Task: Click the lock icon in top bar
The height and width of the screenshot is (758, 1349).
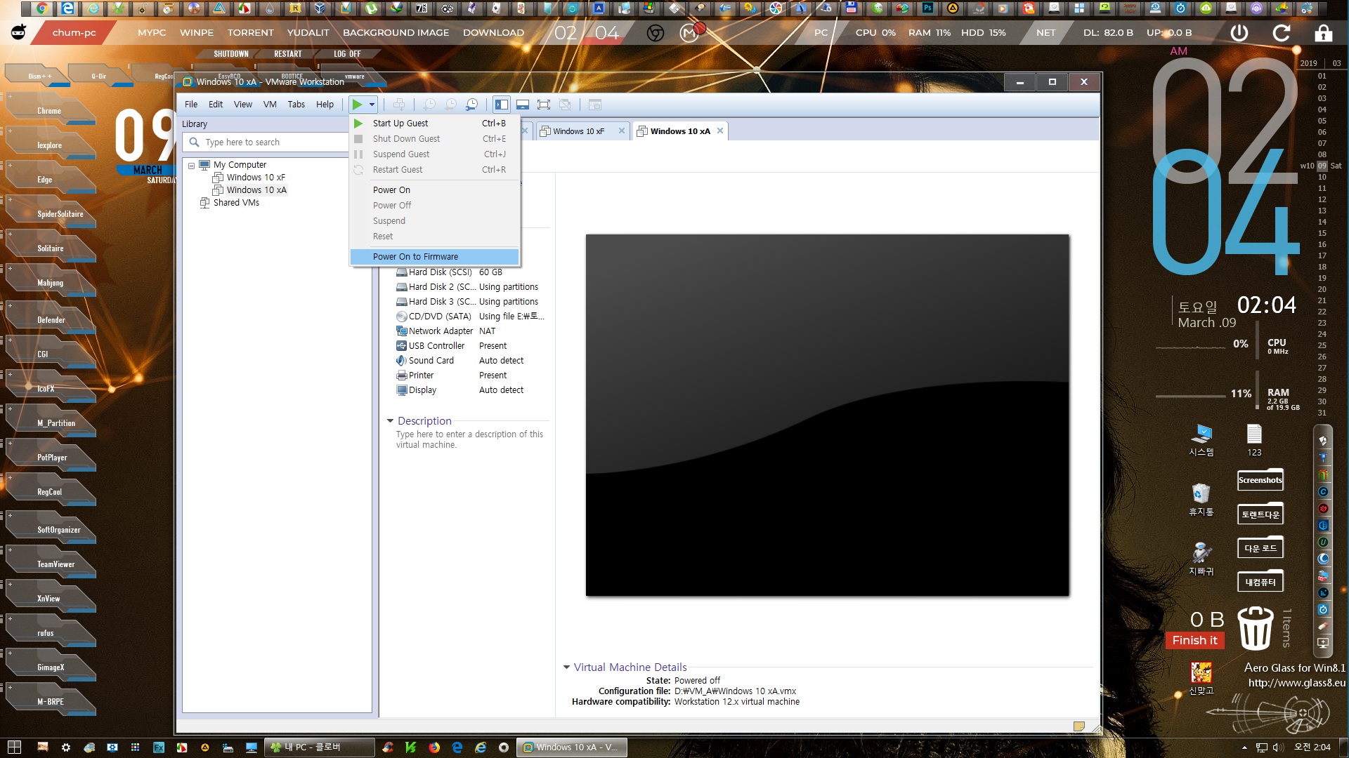Action: coord(1323,33)
